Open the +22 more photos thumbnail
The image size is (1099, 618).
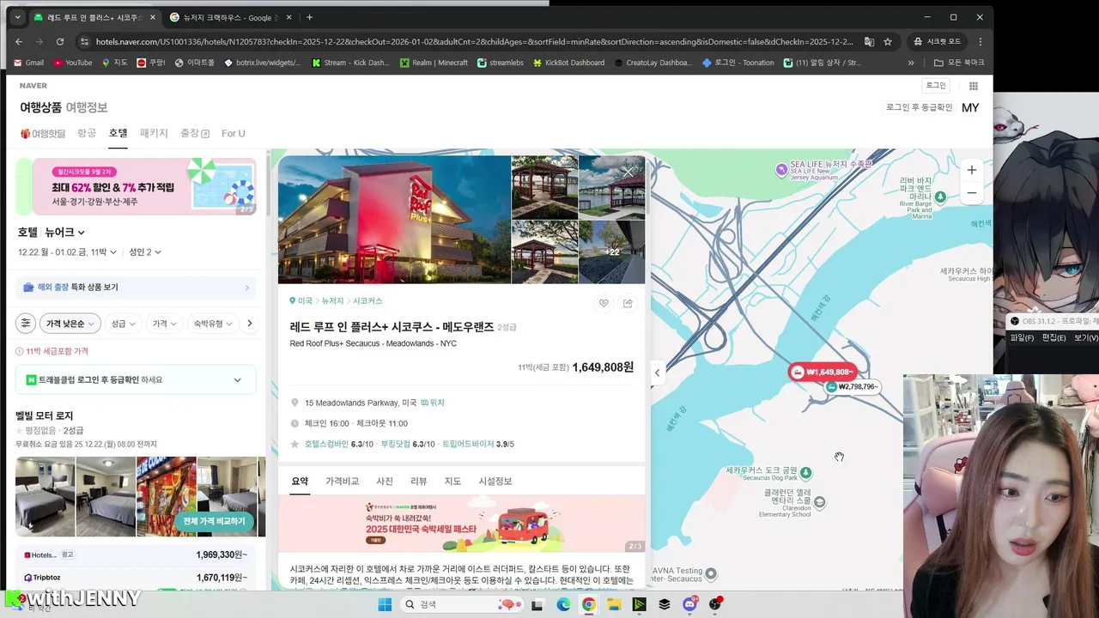(611, 251)
